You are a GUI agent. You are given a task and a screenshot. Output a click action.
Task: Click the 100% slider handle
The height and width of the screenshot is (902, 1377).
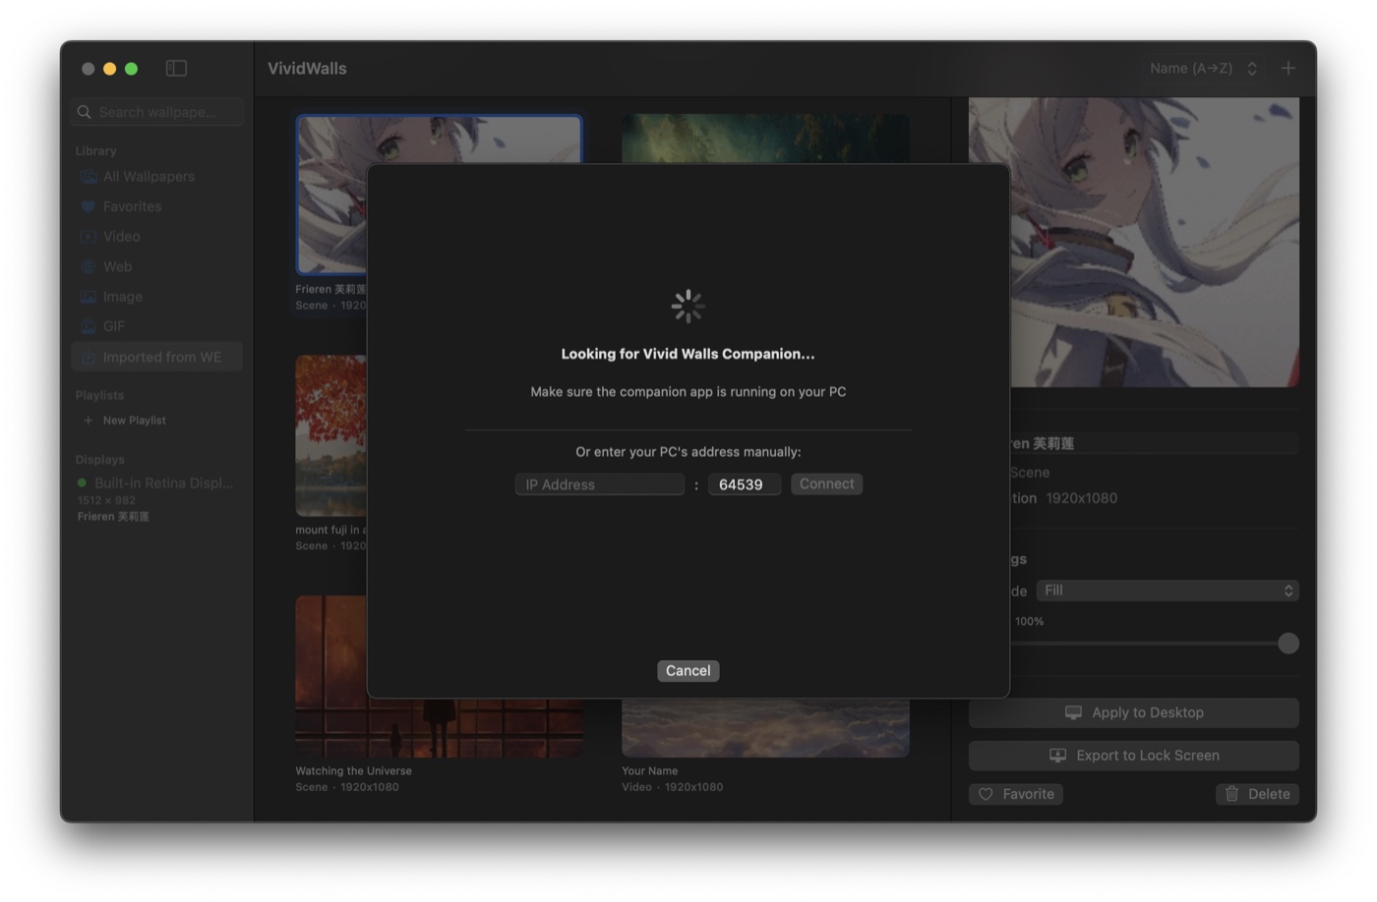click(x=1287, y=644)
